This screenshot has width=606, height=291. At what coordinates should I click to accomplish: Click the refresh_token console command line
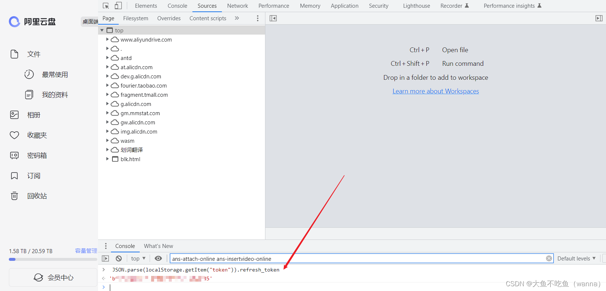(196, 270)
